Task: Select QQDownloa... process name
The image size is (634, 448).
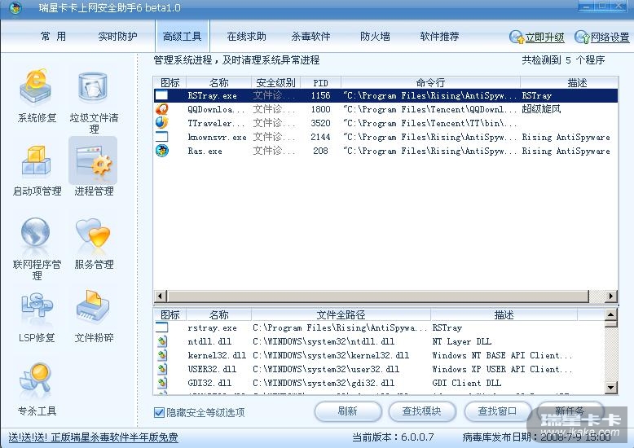Action: point(216,110)
